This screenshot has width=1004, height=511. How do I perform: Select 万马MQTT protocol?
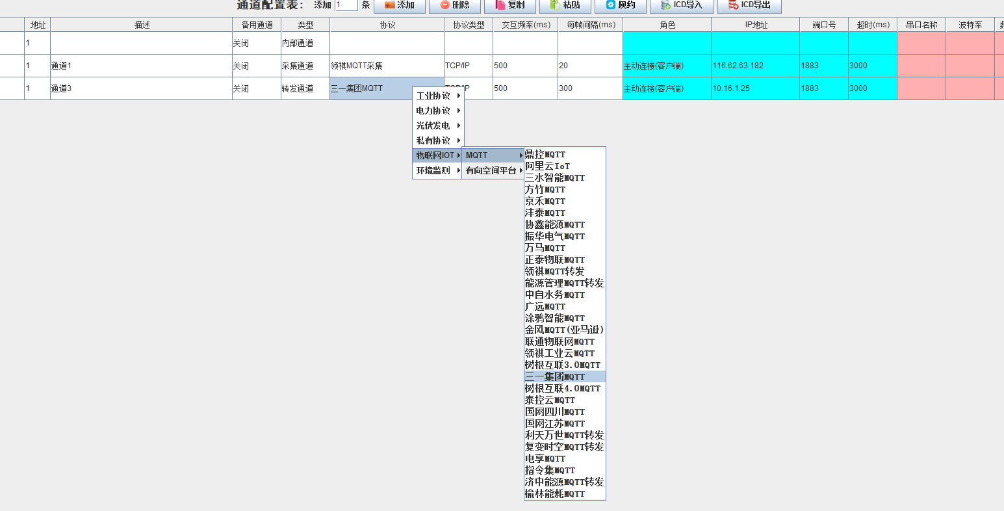[x=565, y=248]
